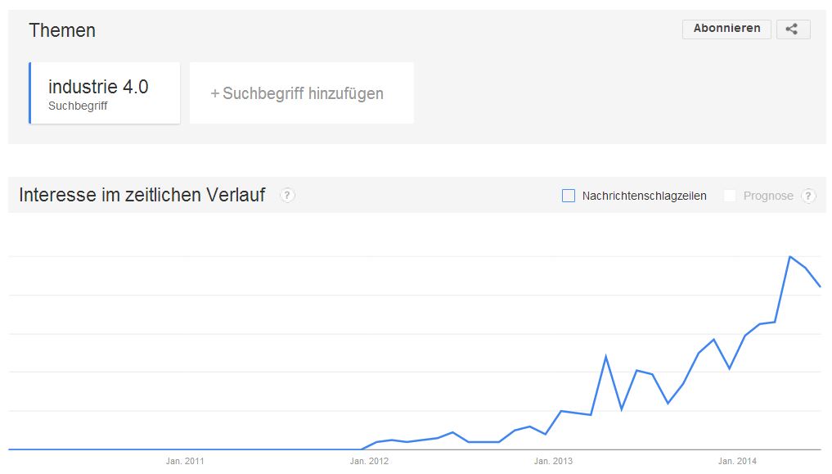Click the Nachrichtenschlagzeilen label text
This screenshot has width=832, height=474.
[x=644, y=196]
